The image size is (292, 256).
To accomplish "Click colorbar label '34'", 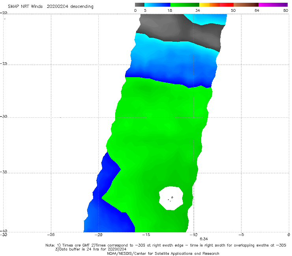I will 198,10.
